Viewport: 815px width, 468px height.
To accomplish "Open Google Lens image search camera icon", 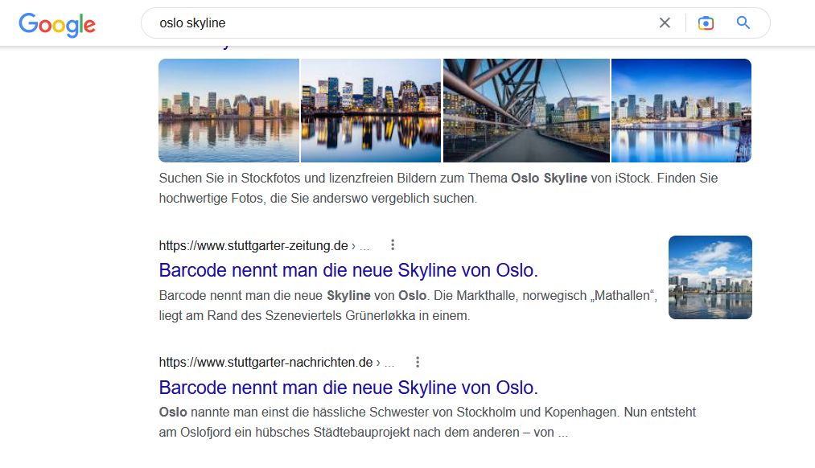I will pyautogui.click(x=706, y=23).
